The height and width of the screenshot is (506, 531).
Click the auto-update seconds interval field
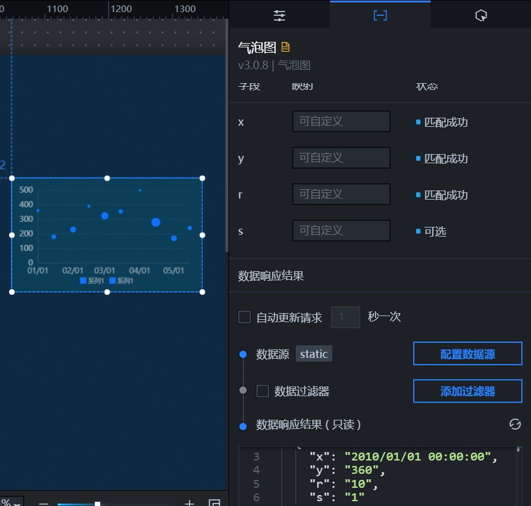click(346, 317)
